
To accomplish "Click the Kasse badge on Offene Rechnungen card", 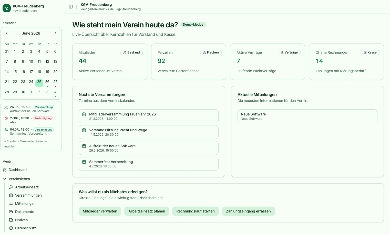I will tap(370, 52).
